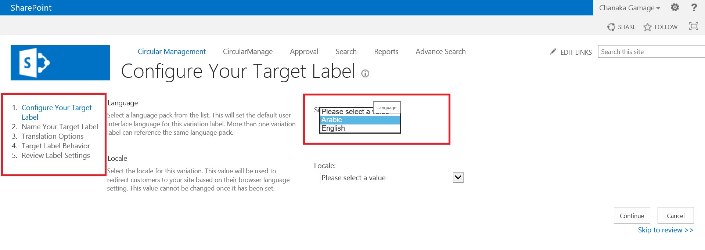Click the info icon beside page title

click(365, 73)
